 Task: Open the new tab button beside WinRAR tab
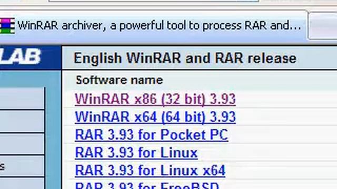point(323,26)
